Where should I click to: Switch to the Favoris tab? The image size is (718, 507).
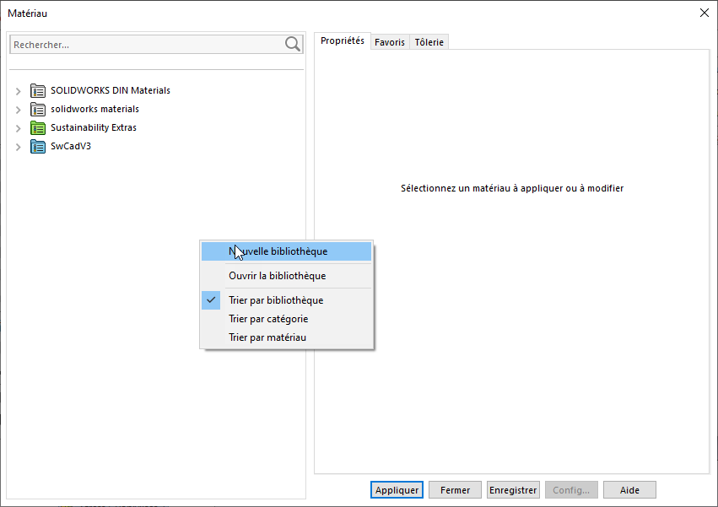click(390, 42)
